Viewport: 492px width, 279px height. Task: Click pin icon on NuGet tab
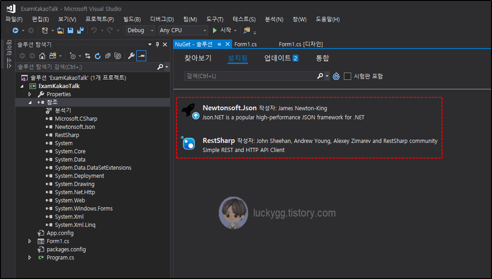tap(219, 44)
